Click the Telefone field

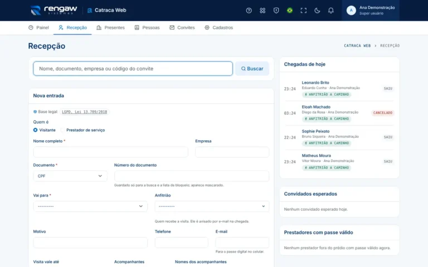181,243
